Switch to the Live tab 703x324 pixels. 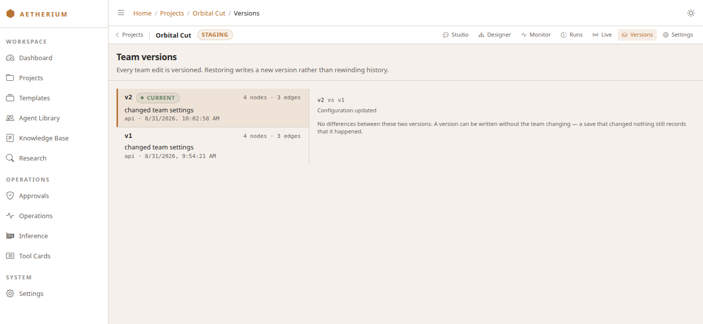click(x=602, y=35)
